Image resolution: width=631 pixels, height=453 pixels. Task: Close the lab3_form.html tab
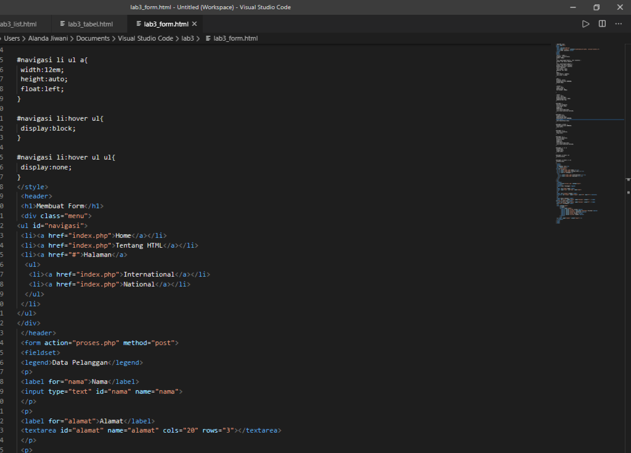194,23
